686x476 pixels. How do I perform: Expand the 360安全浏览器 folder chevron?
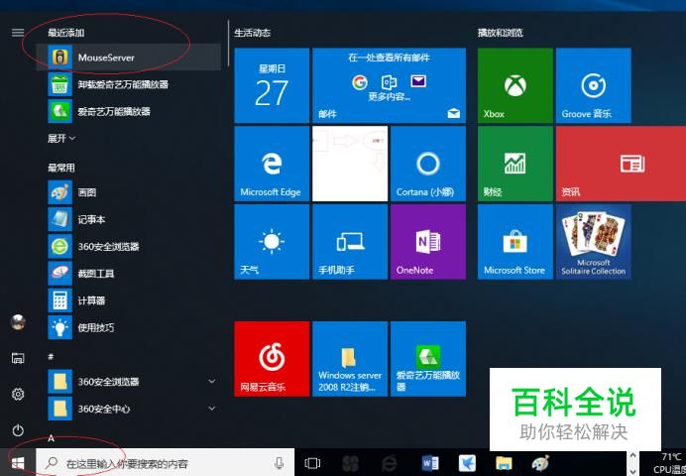pyautogui.click(x=212, y=382)
